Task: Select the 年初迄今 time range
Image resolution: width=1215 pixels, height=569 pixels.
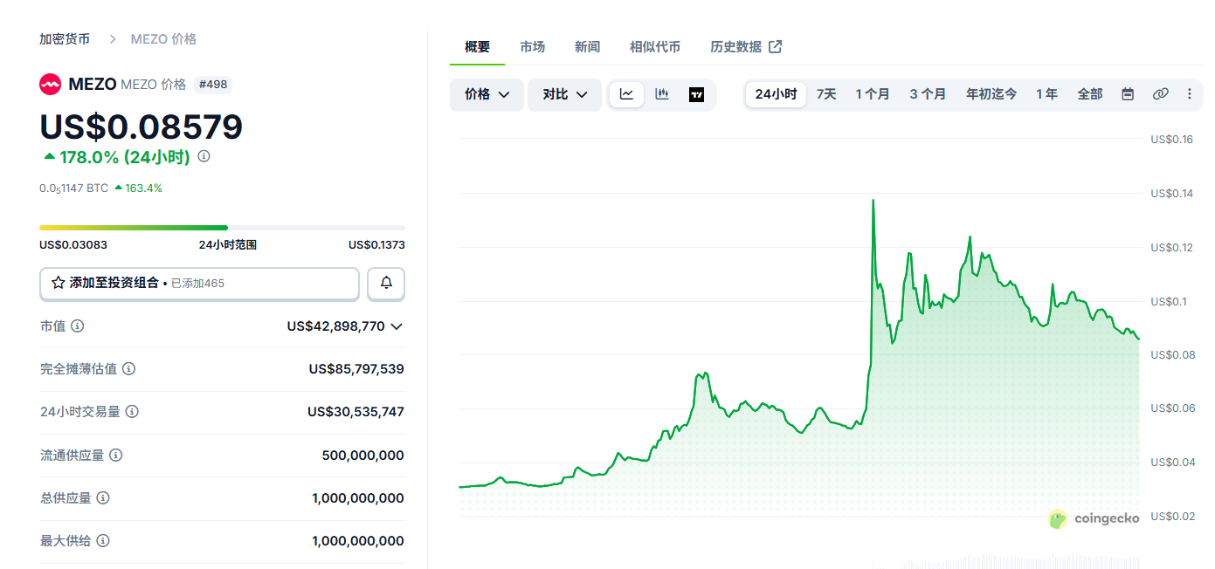Action: tap(991, 94)
